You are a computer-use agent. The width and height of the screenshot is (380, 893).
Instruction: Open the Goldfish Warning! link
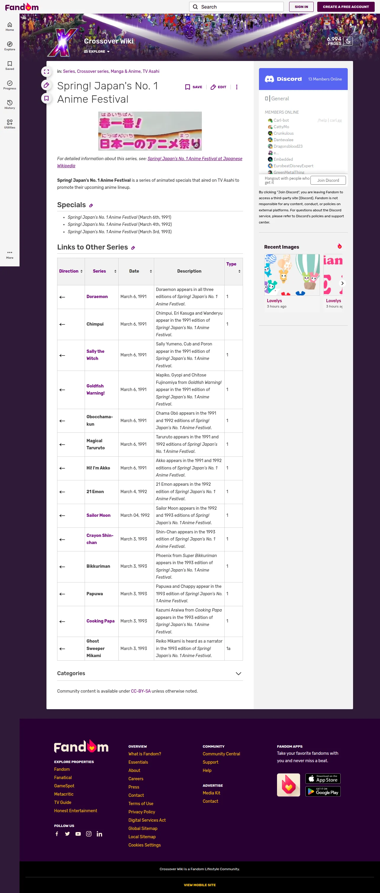pos(95,390)
